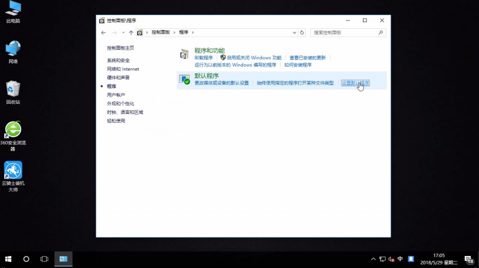
Task: Open 网络和 Internet category
Action: tap(123, 69)
